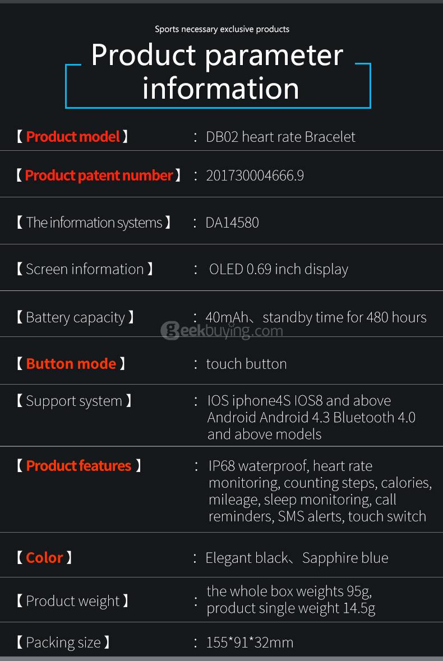Select the Color label
Viewport: 443px width, 661px height.
point(44,558)
